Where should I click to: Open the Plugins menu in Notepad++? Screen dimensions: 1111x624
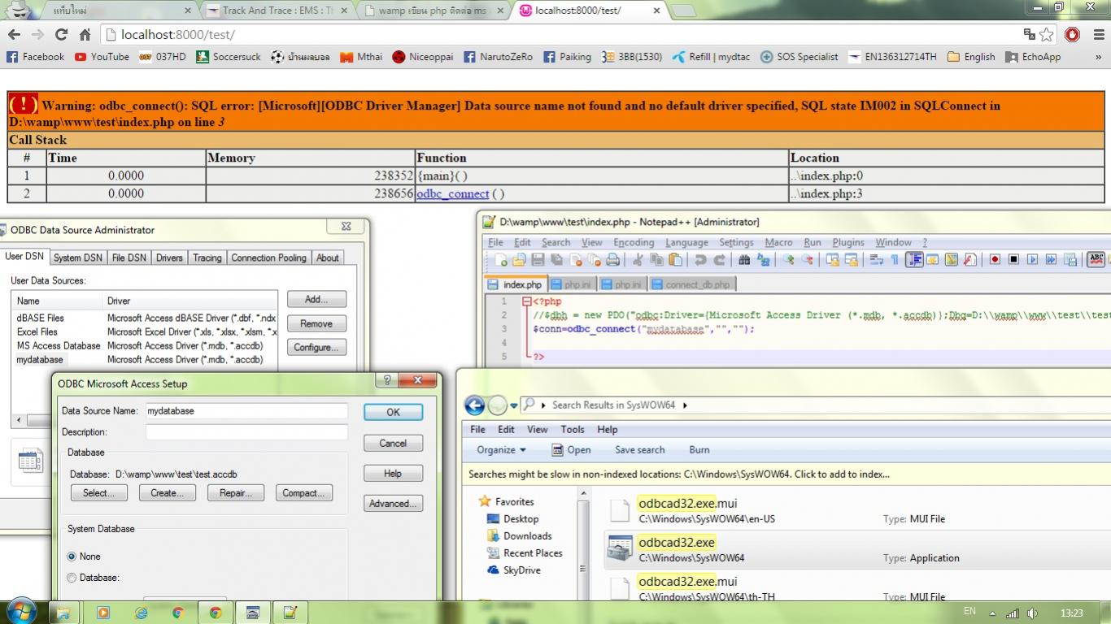848,242
